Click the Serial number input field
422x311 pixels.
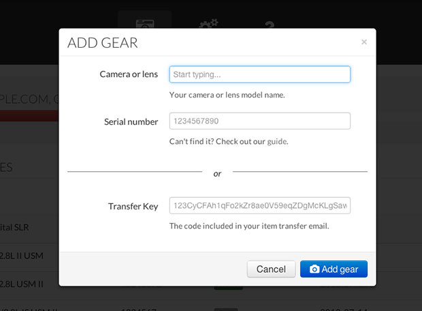pyautogui.click(x=260, y=121)
